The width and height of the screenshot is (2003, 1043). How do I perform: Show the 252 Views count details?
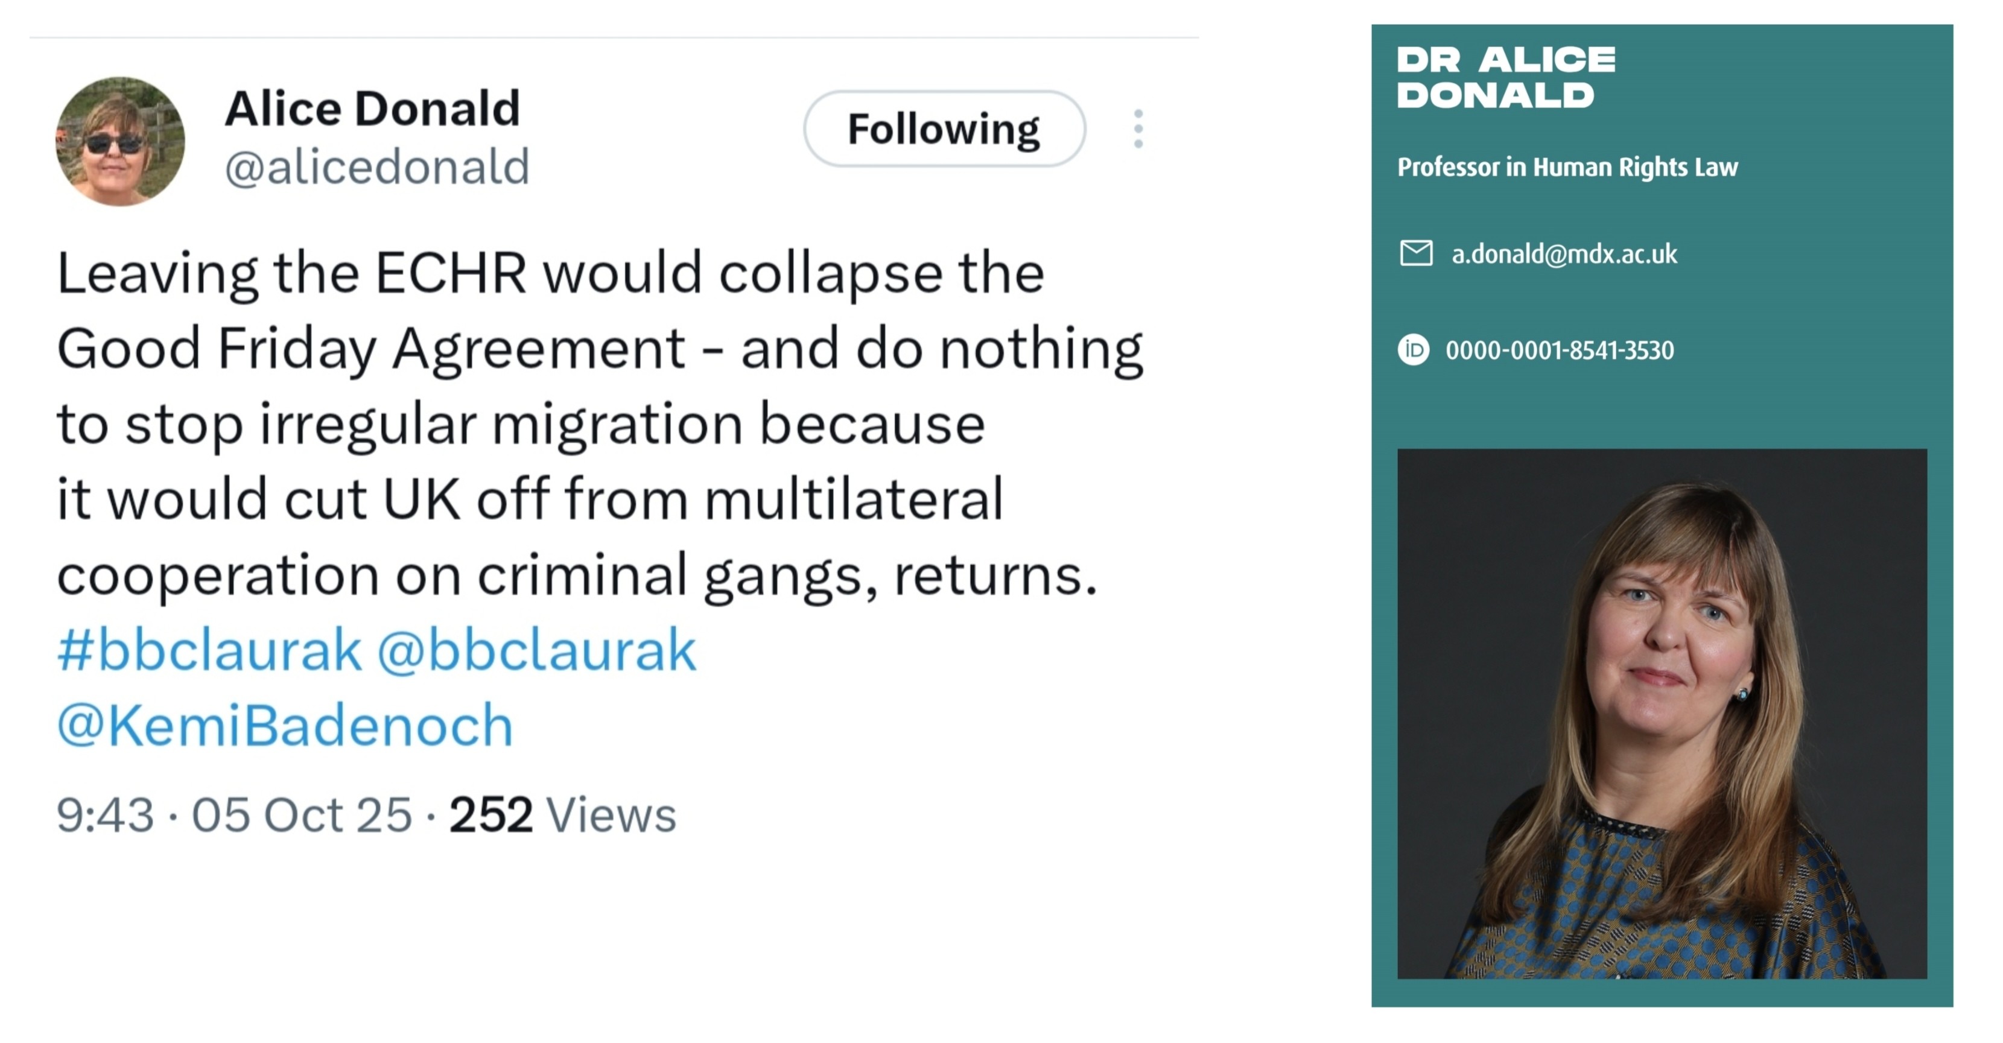click(562, 814)
